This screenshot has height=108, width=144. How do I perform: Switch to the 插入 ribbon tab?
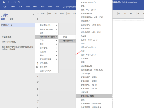20,7
